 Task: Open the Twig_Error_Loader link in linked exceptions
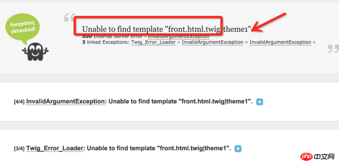pos(153,42)
